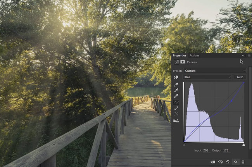Screen dimensions: 252x167
Task: Open the Actions tab
Action: tap(194, 55)
